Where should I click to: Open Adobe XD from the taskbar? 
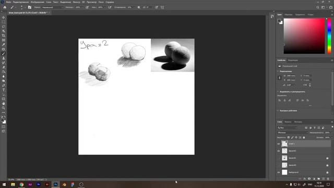30,184
